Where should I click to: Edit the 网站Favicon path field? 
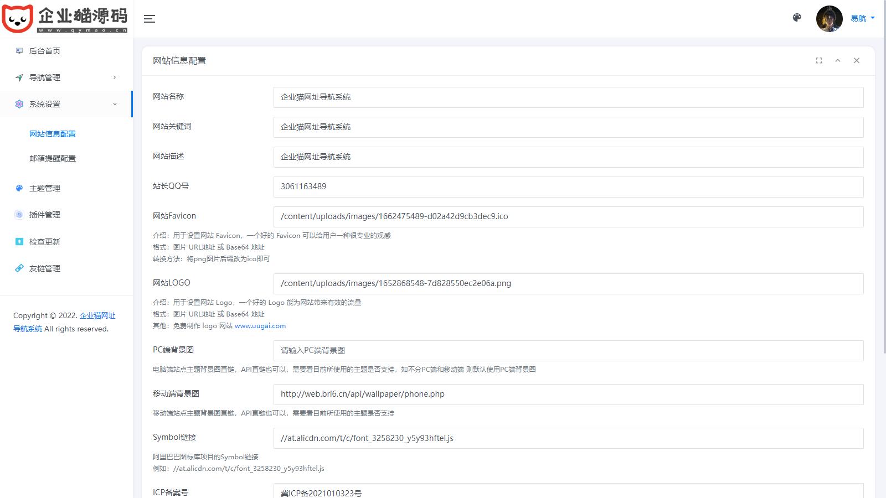(569, 217)
